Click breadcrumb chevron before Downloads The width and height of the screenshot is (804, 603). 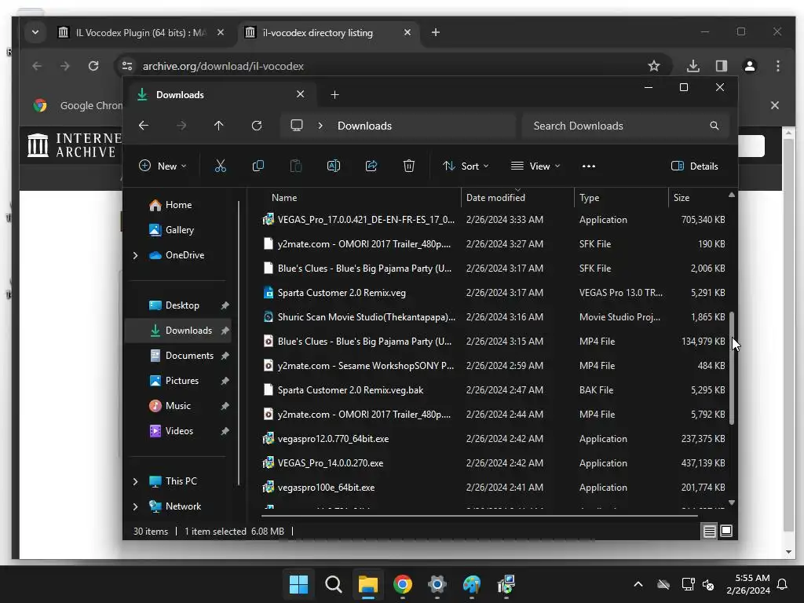click(320, 126)
